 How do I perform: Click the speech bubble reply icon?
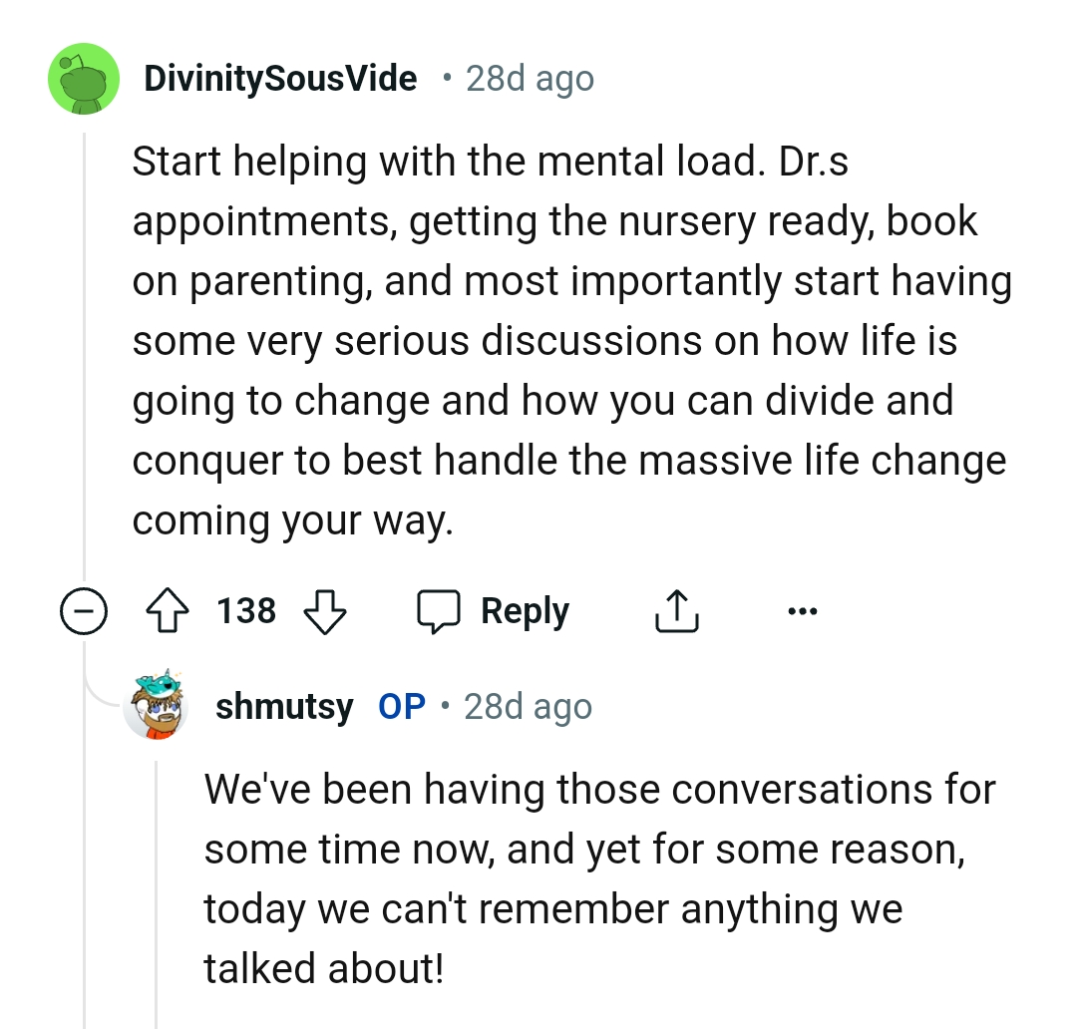[x=439, y=611]
